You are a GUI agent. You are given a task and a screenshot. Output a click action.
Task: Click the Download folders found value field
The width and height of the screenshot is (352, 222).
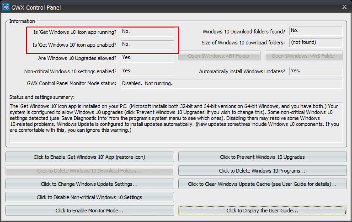pyautogui.click(x=316, y=31)
